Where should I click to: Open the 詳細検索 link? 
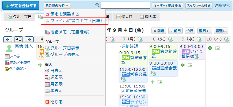point(222,6)
